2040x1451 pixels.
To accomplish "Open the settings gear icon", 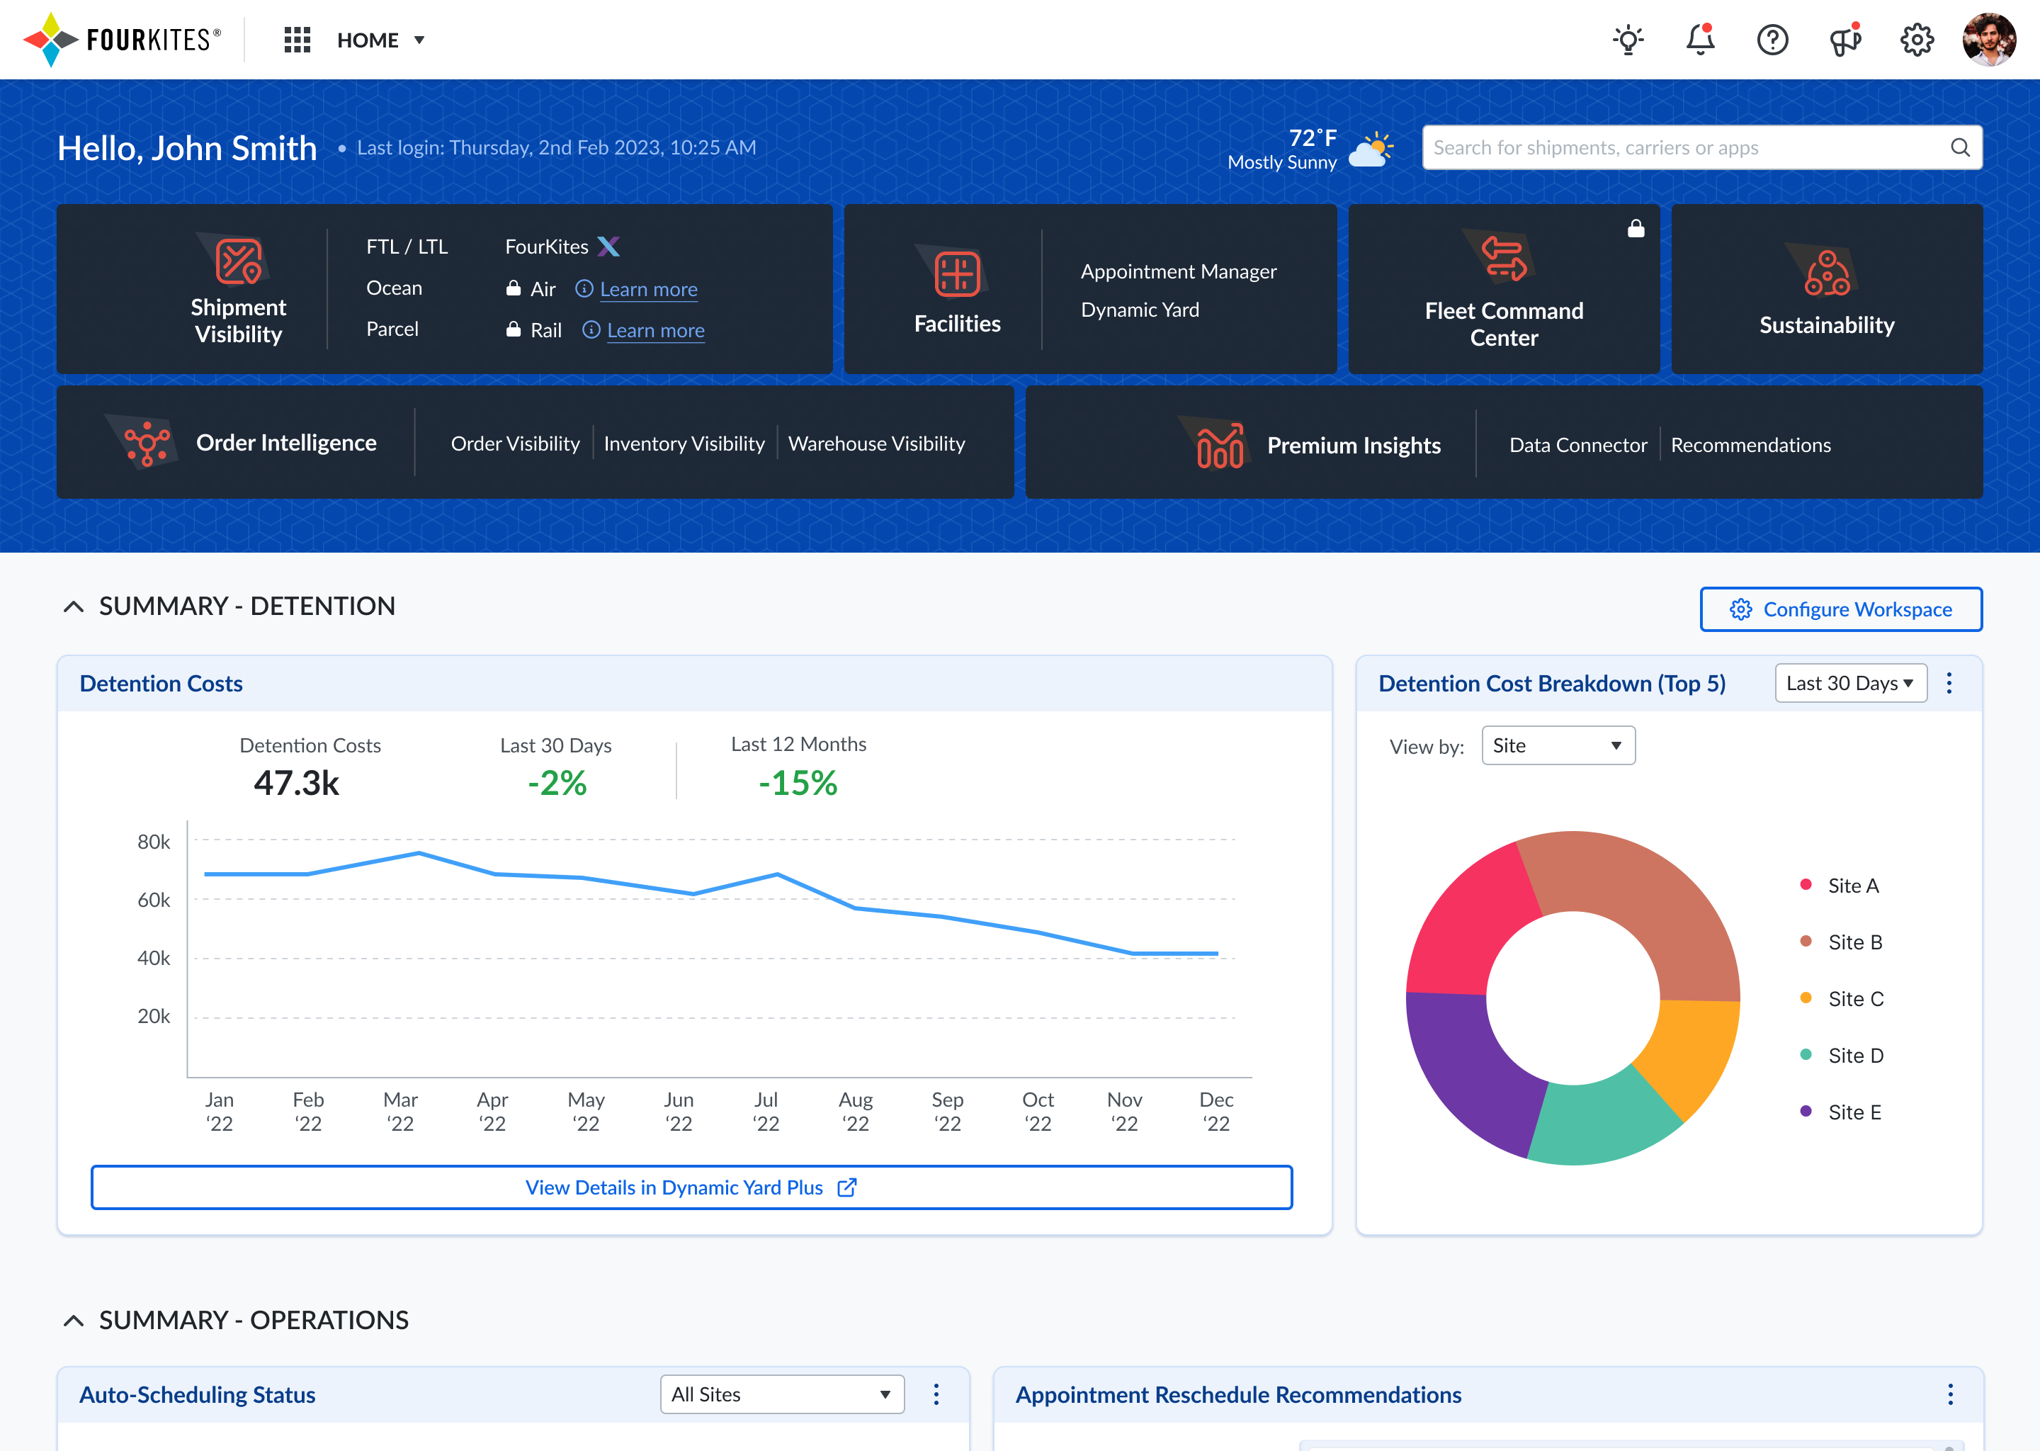I will point(1917,40).
